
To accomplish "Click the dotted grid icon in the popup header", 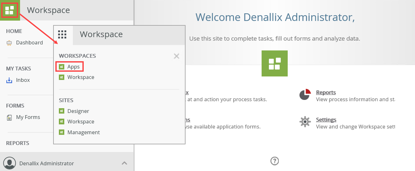I will click(x=62, y=34).
